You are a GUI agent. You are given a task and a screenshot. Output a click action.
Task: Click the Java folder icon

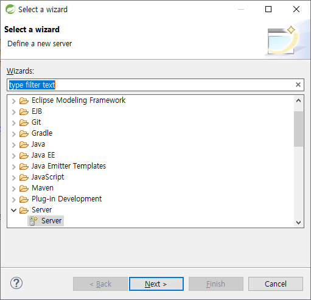pos(24,144)
